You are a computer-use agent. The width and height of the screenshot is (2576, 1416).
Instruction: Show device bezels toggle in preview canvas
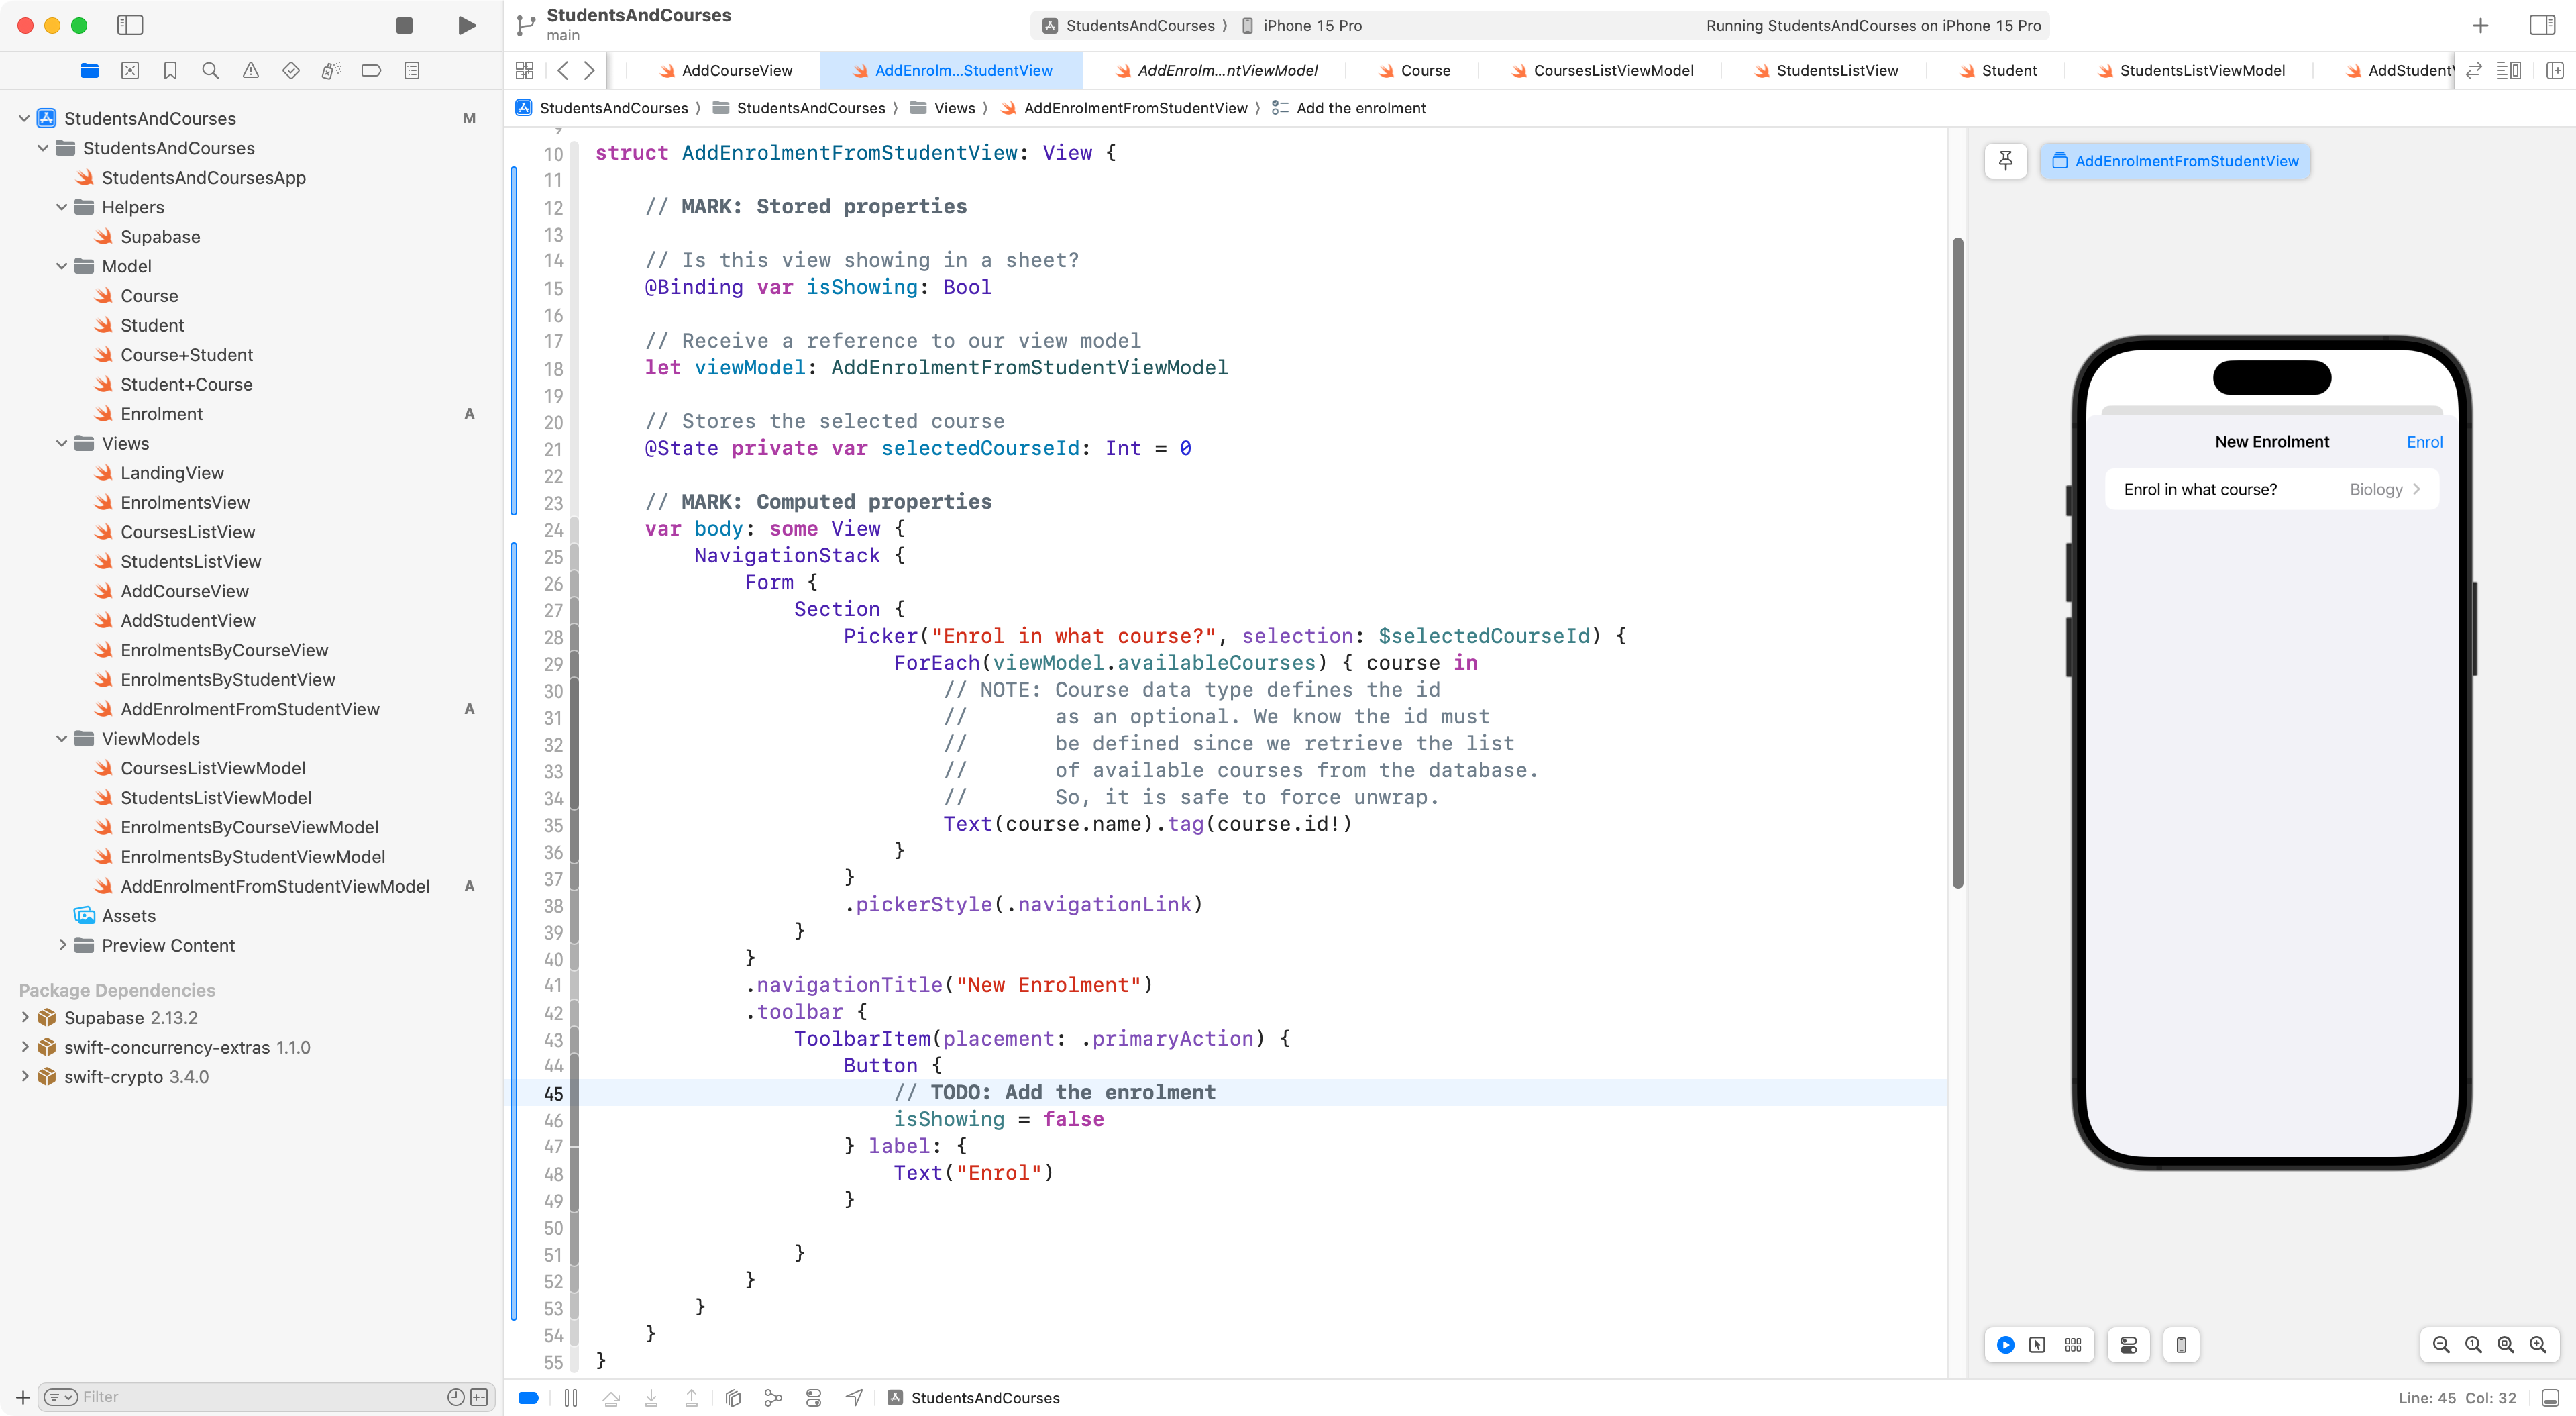(x=2180, y=1345)
